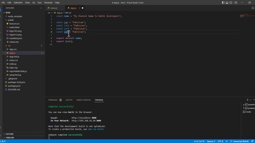Click Ln 6, Col 10 cursor position
This screenshot has height=143, width=255.
pos(199,141)
